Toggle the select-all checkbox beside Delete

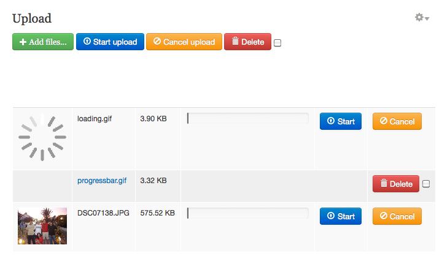click(x=277, y=43)
